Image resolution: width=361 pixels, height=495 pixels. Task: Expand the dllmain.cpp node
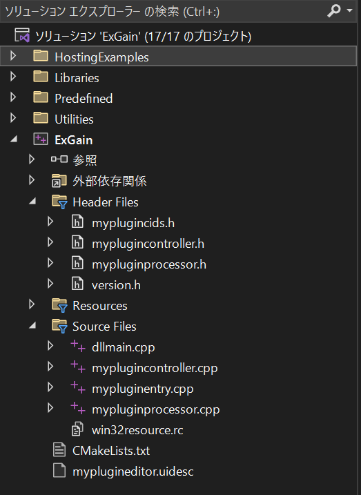coord(50,346)
